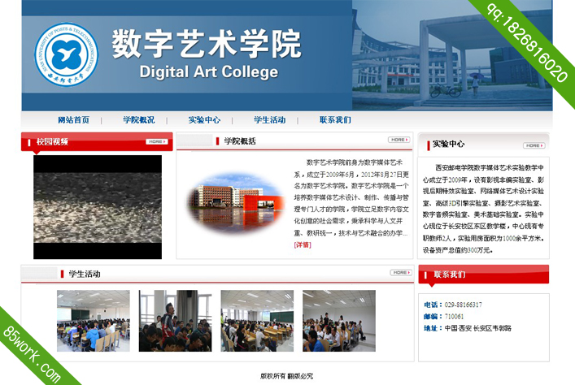Click the 联系我们 panel heading
This screenshot has width=575, height=385.
point(450,275)
